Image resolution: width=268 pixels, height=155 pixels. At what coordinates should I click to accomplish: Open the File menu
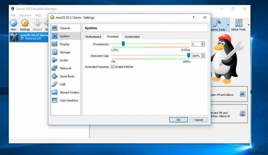pyautogui.click(x=13, y=15)
